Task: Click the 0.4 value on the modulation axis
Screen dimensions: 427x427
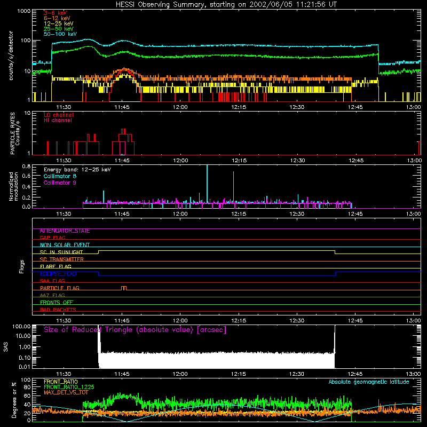Action: [x=26, y=187]
